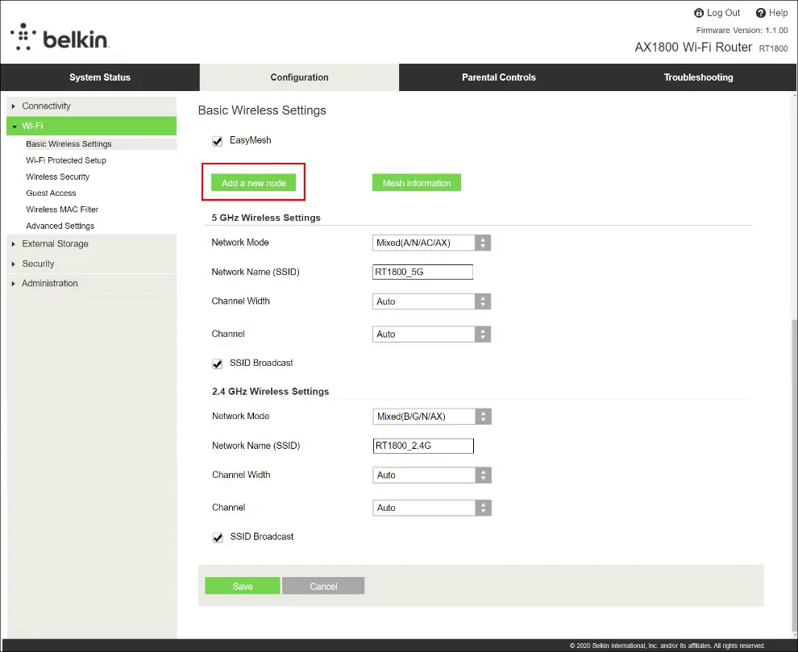The height and width of the screenshot is (652, 798).
Task: Open 2.4 GHz Network Mode dropdown
Action: (432, 417)
